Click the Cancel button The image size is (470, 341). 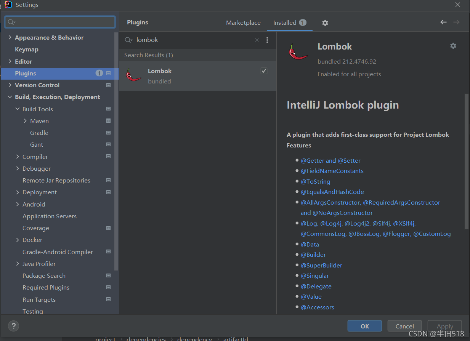[x=405, y=326]
